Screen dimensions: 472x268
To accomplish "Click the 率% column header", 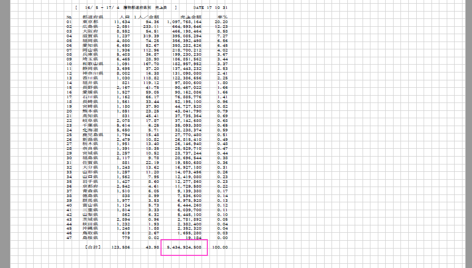I will click(221, 17).
